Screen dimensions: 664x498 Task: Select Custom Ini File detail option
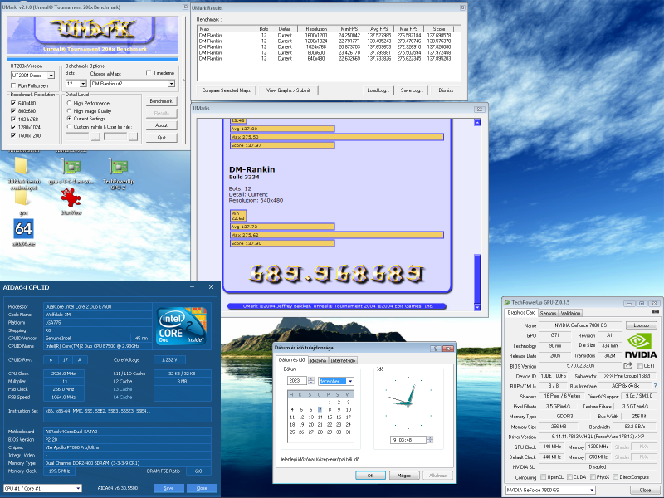[69, 127]
